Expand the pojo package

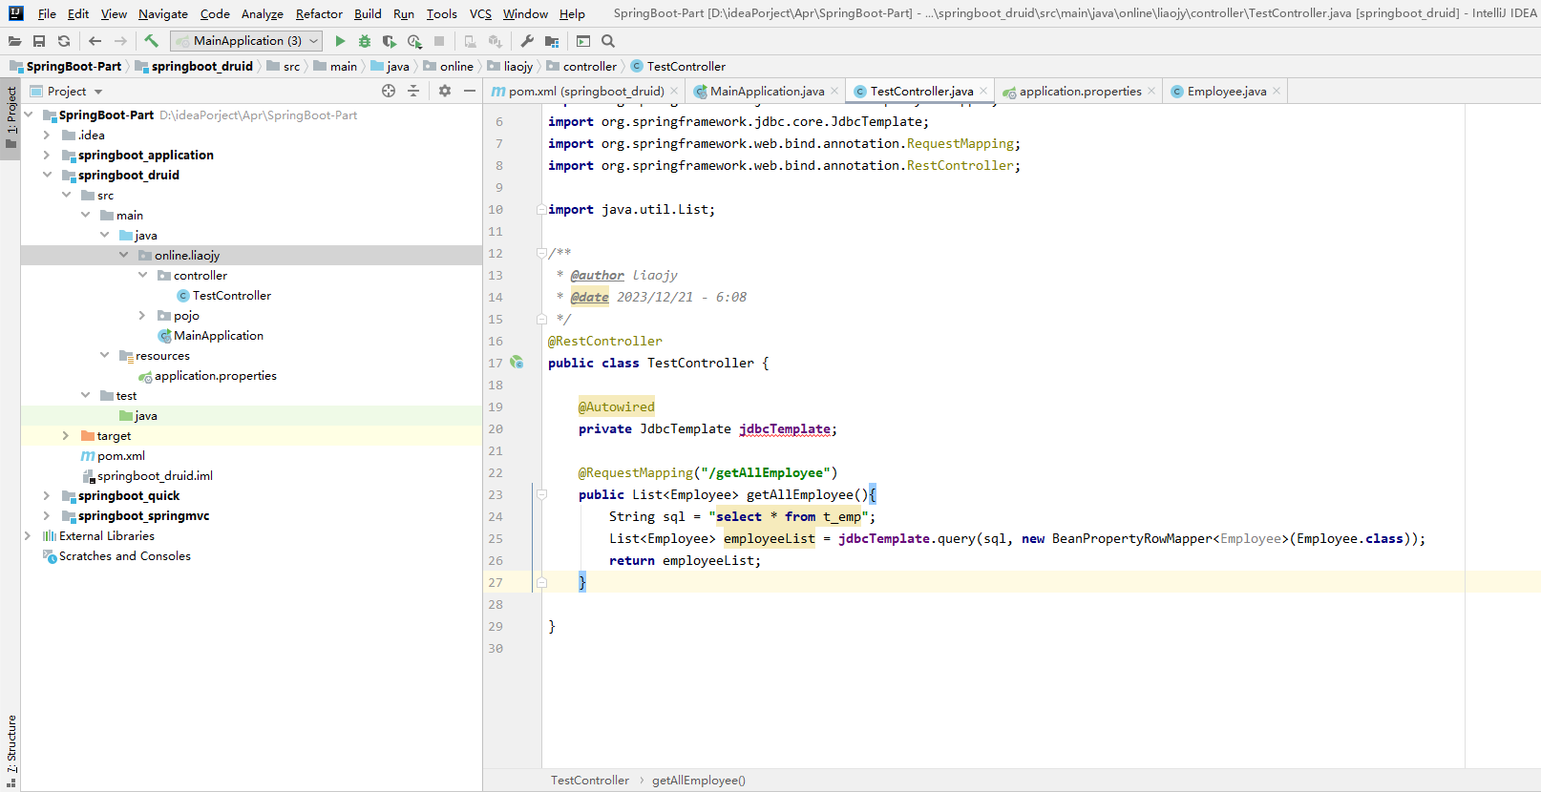click(142, 315)
